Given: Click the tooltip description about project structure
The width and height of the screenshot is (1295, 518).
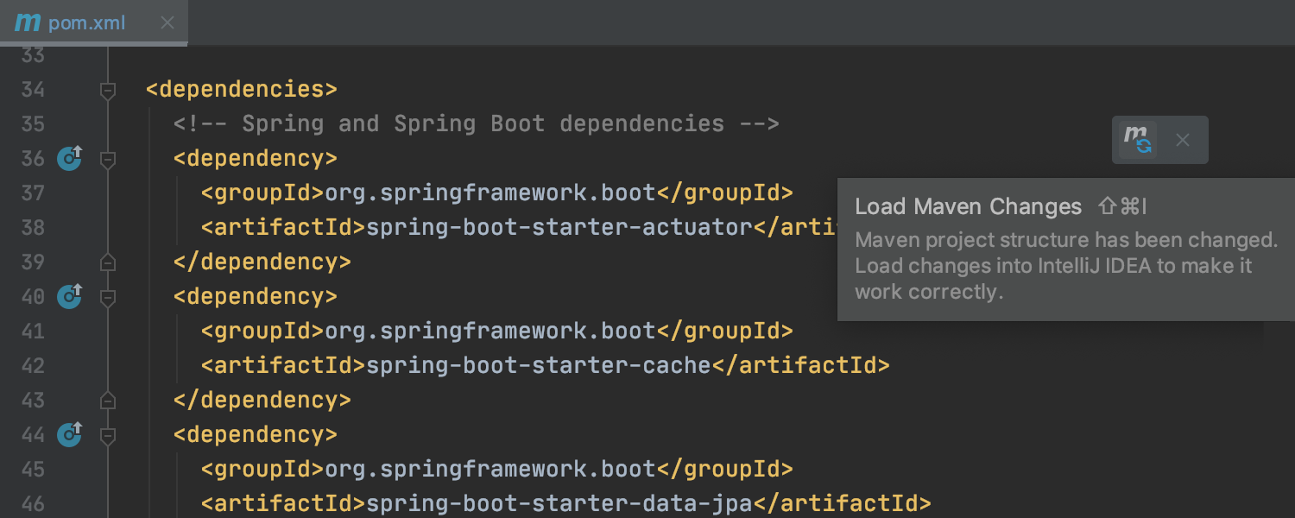Looking at the screenshot, I should click(1065, 266).
